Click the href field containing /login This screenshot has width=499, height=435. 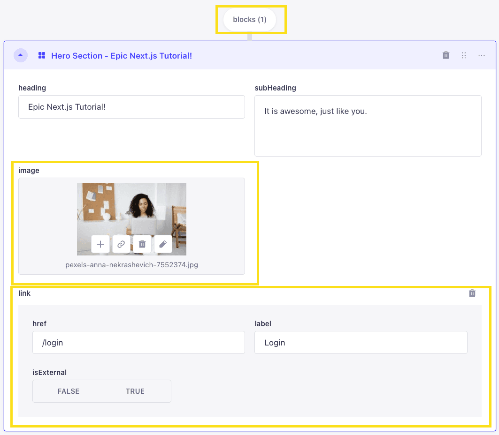click(138, 343)
